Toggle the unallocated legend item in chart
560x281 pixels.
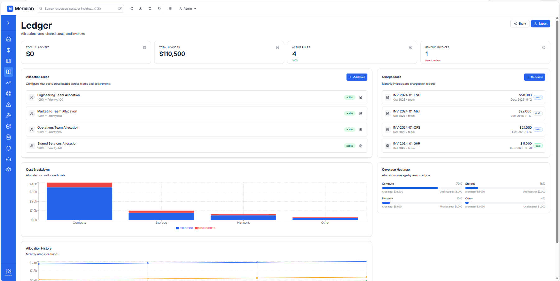205,228
